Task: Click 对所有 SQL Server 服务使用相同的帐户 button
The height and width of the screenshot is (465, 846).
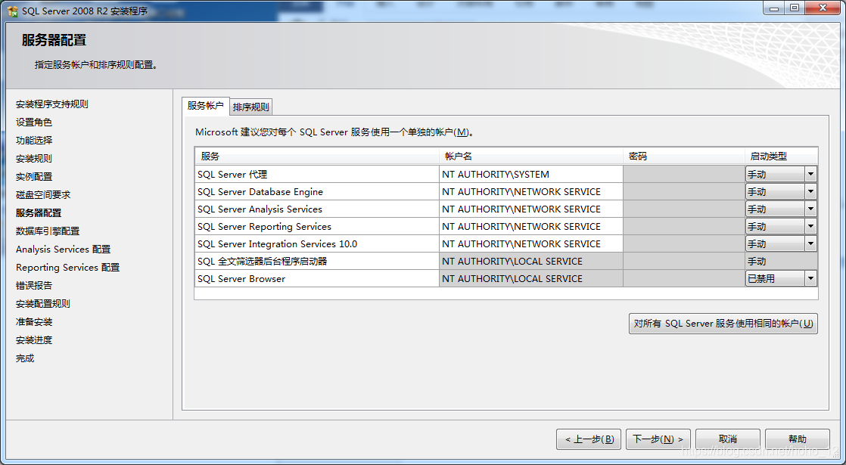Action: point(723,324)
